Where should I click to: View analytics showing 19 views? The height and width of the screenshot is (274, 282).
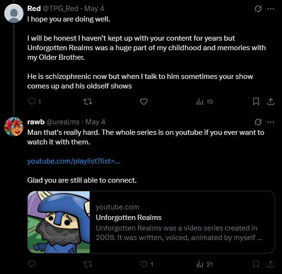204,102
